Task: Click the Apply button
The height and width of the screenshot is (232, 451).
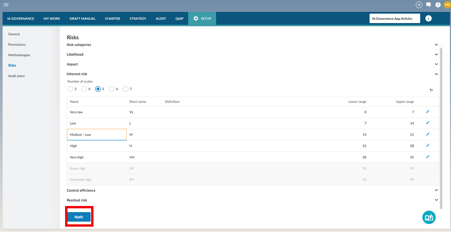Action: (x=79, y=217)
